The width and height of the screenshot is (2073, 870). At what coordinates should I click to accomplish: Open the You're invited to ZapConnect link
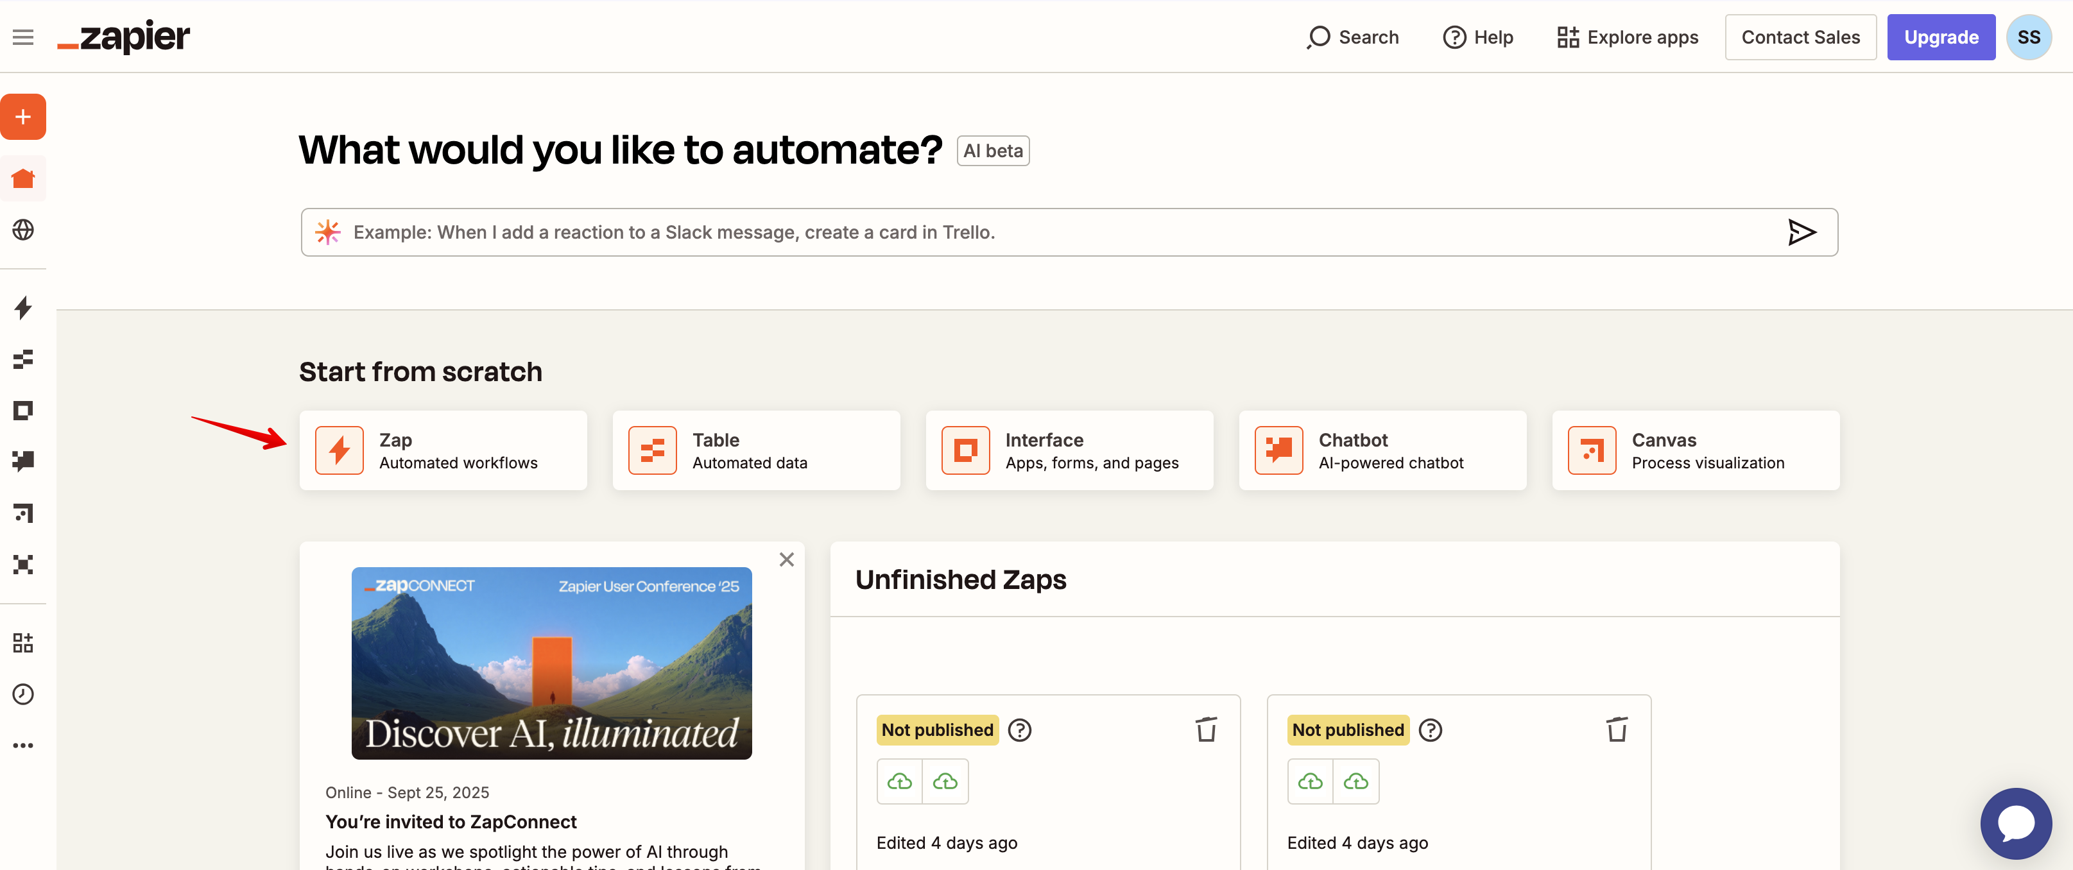[x=451, y=822]
